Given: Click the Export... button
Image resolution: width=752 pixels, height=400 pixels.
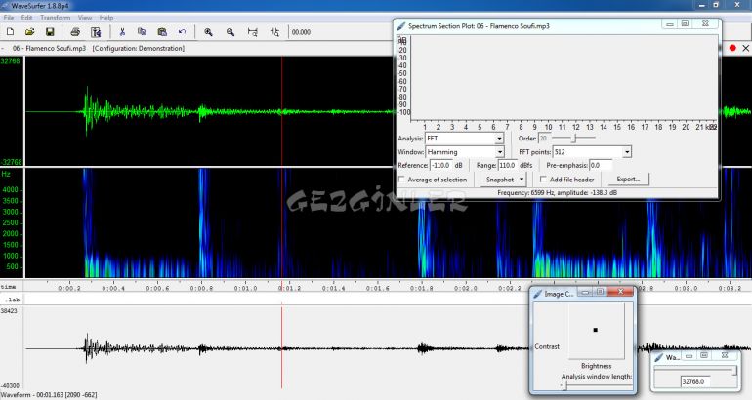Looking at the screenshot, I should pyautogui.click(x=628, y=180).
